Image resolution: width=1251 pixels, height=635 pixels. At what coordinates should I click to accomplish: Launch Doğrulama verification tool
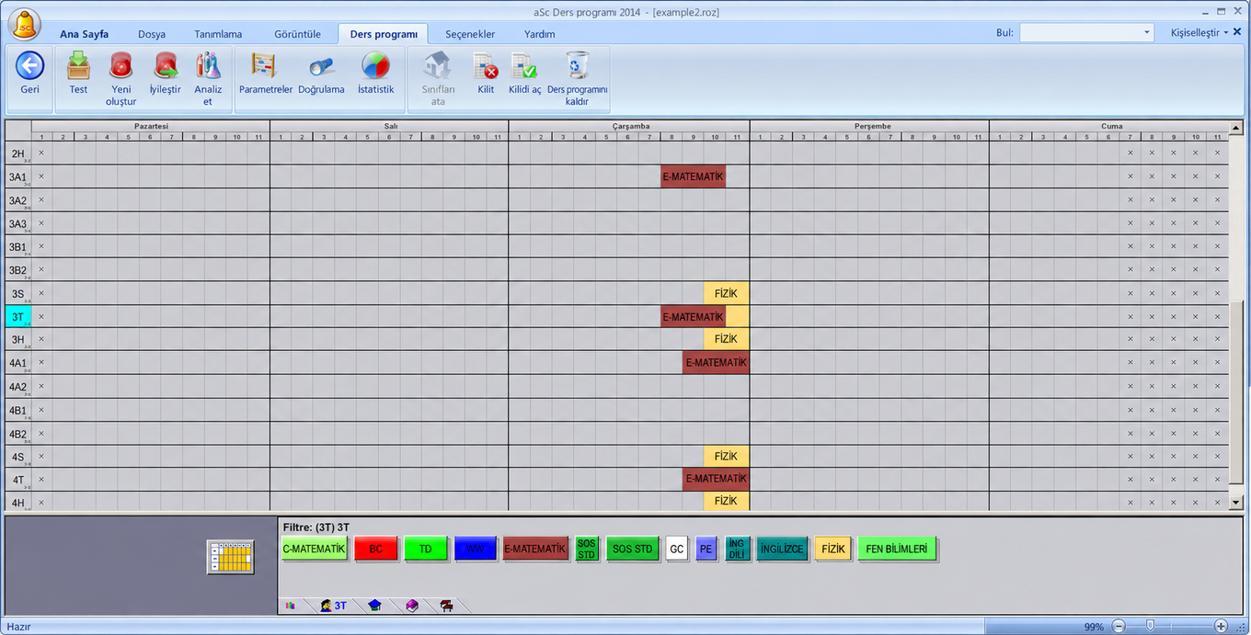click(321, 66)
